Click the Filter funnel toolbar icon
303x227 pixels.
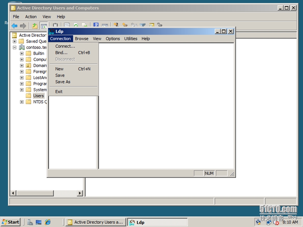click(x=143, y=25)
